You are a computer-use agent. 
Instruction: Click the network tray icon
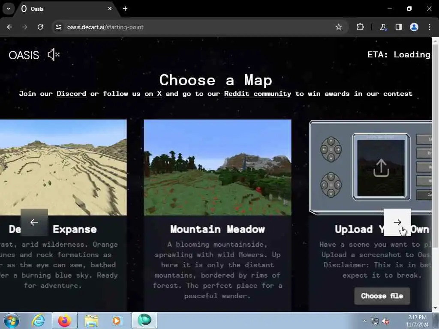pyautogui.click(x=375, y=321)
